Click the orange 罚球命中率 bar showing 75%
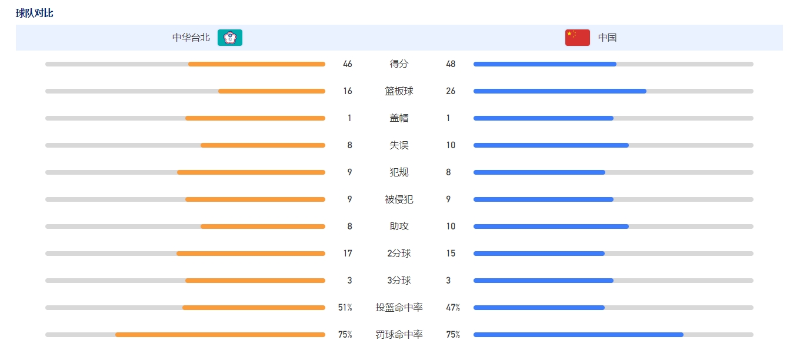 [220, 335]
